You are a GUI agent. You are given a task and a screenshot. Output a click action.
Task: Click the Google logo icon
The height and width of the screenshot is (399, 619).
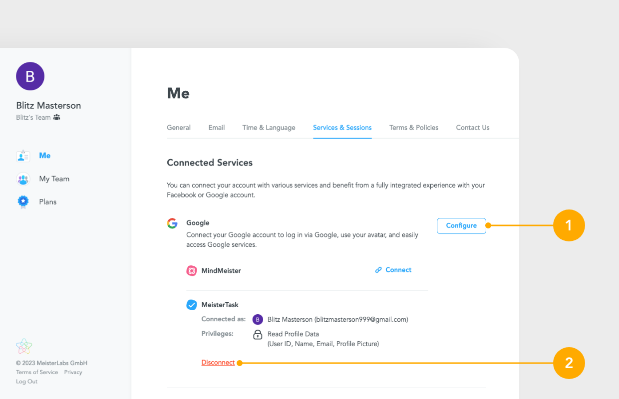[172, 223]
